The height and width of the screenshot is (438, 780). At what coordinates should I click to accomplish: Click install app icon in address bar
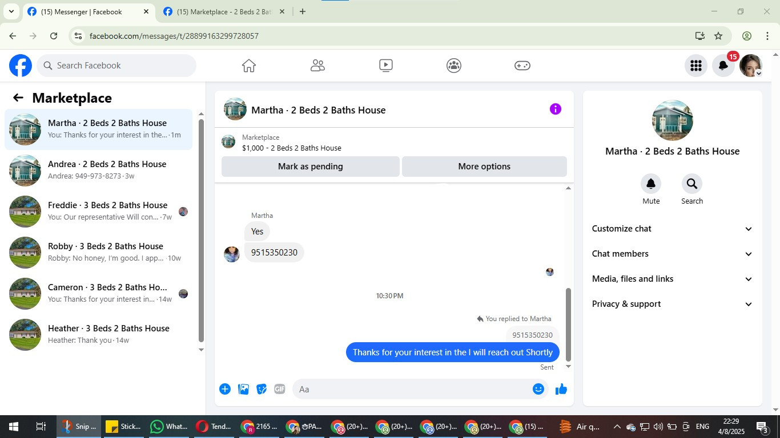(x=699, y=36)
